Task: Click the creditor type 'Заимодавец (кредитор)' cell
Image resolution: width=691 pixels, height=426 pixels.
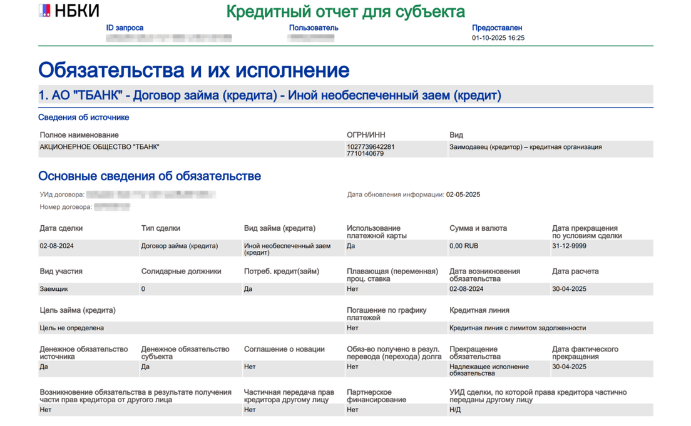Action: click(x=525, y=147)
